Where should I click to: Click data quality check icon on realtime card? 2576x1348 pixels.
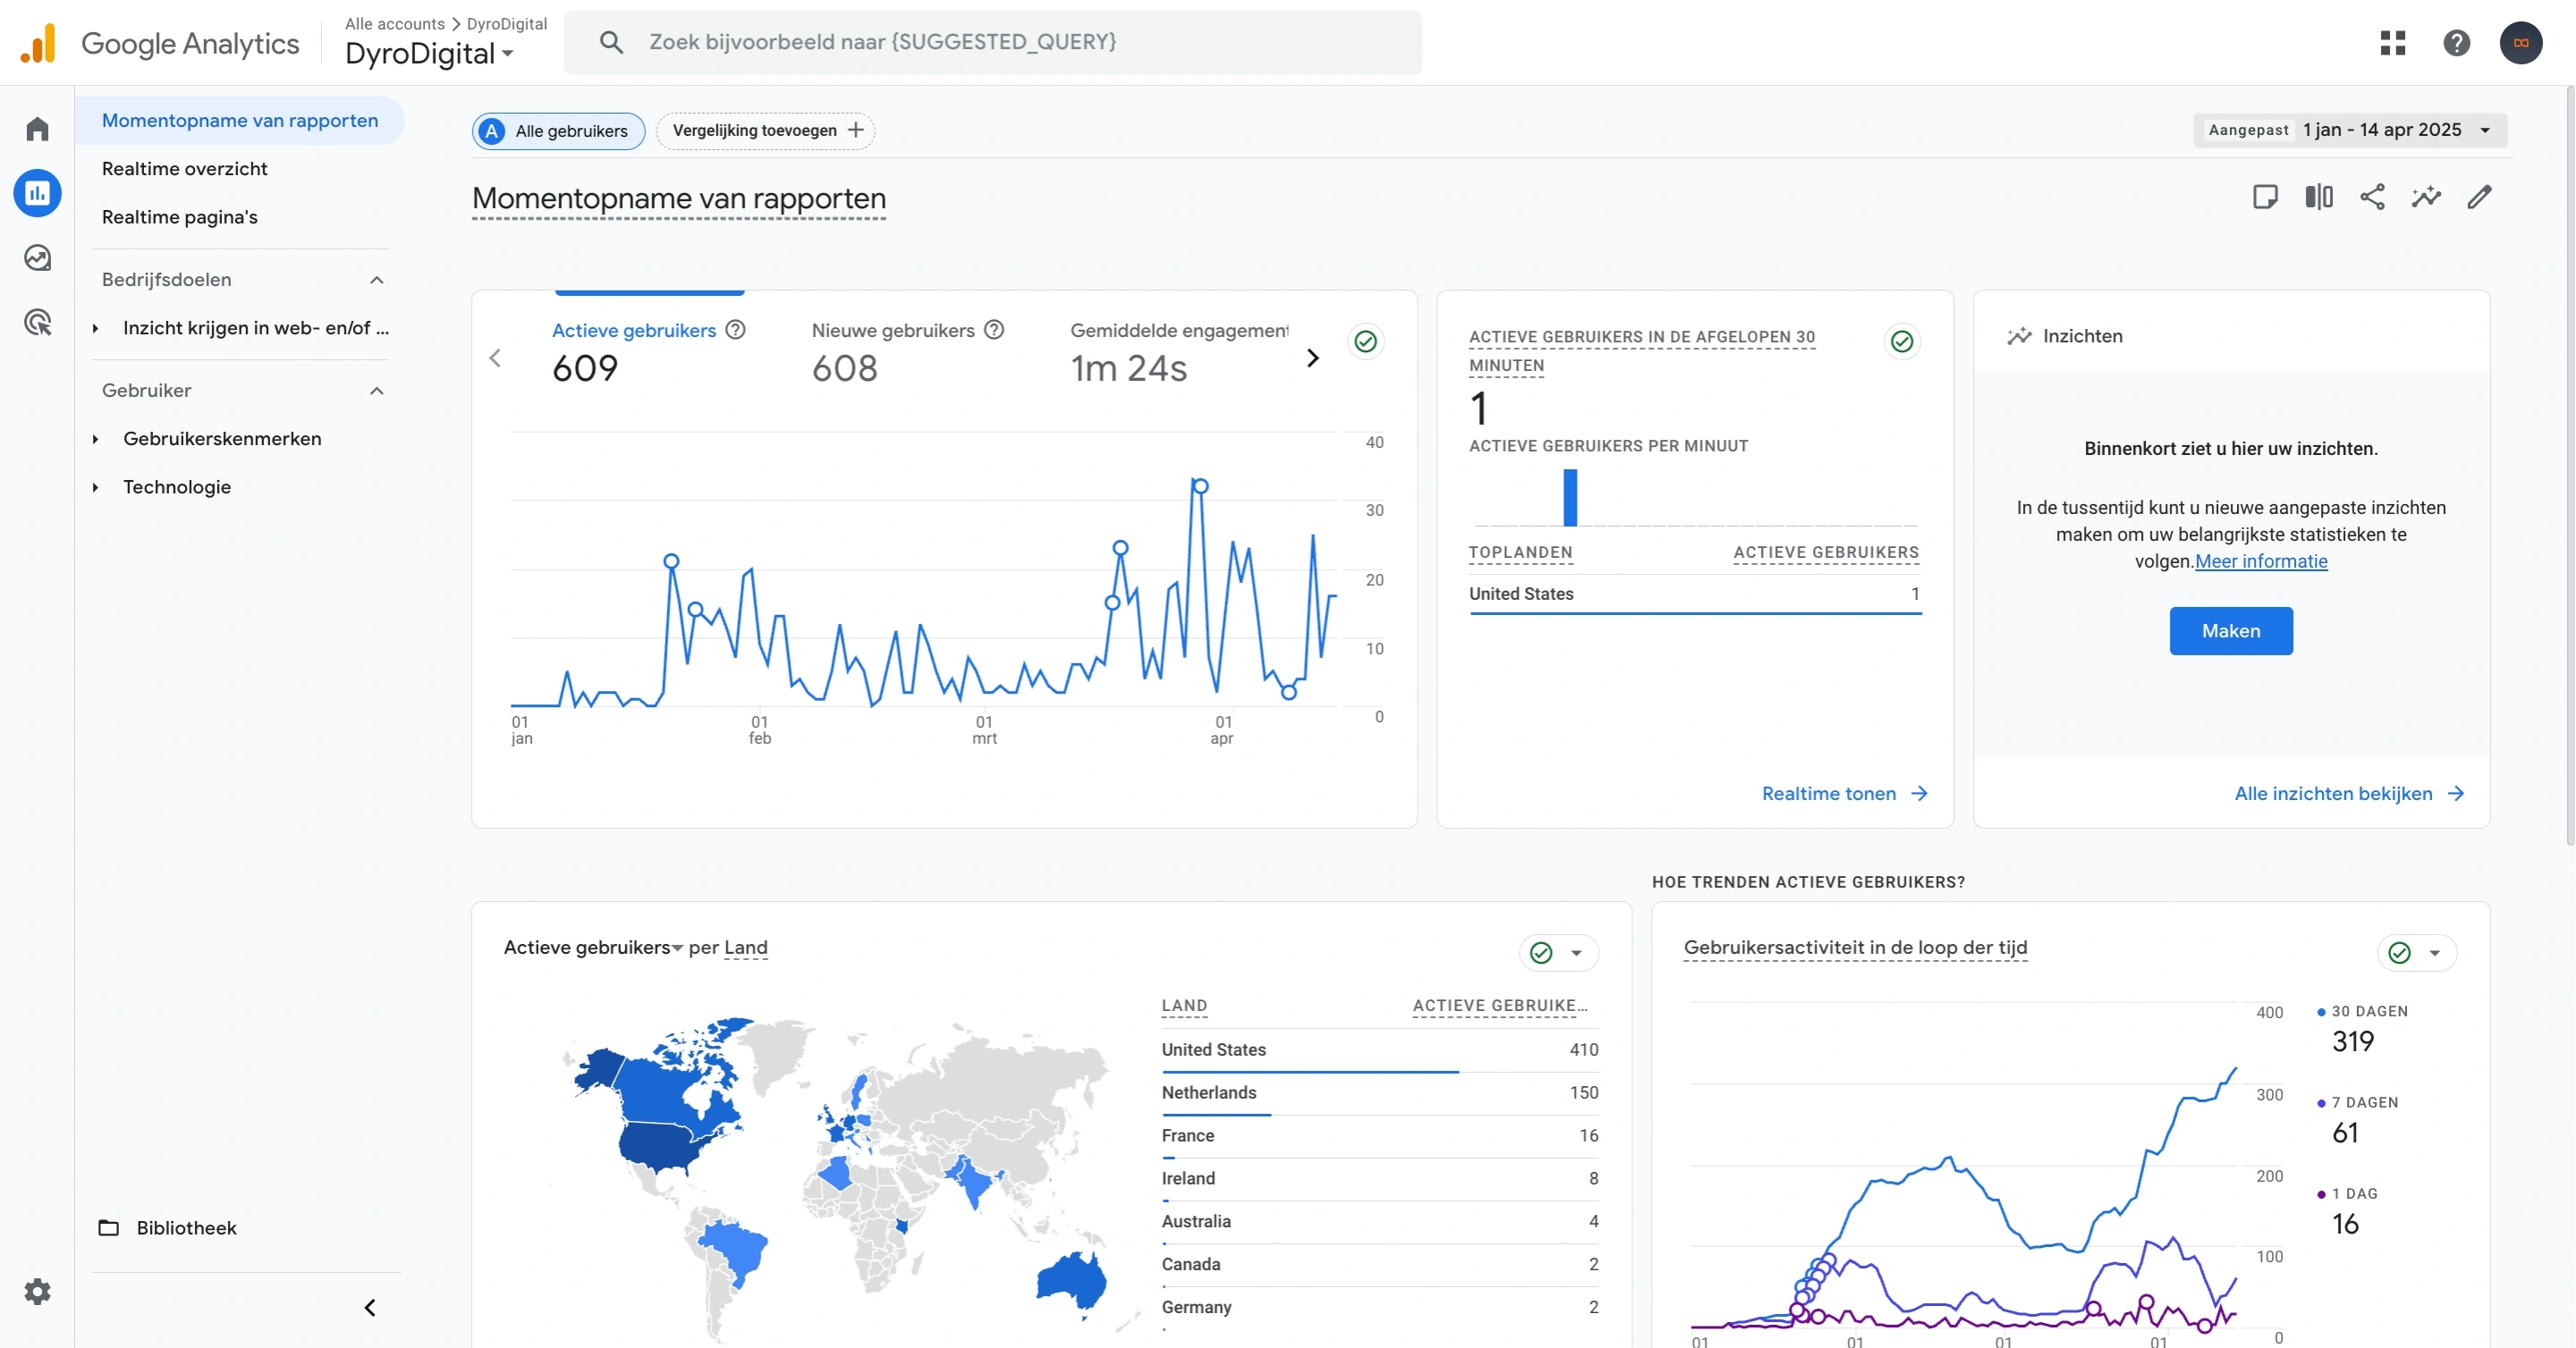point(1901,341)
